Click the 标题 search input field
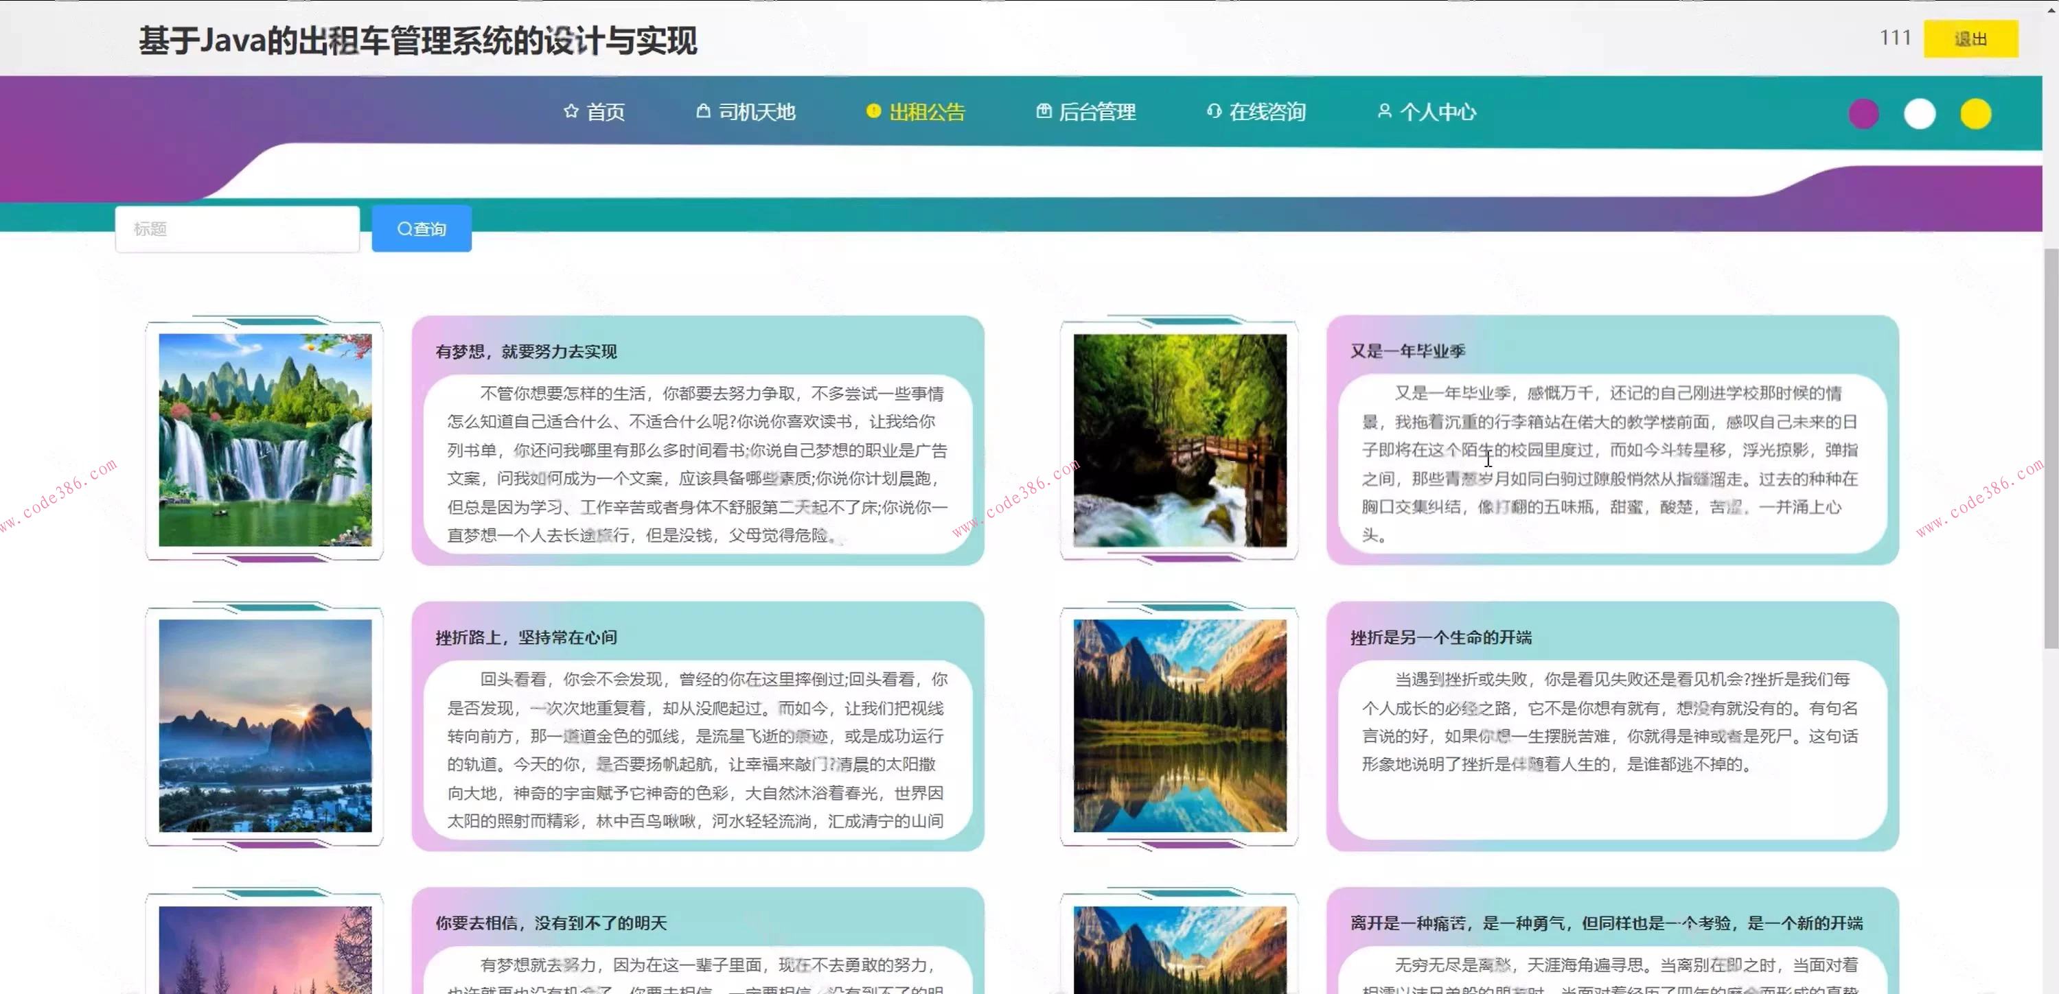The height and width of the screenshot is (994, 2059). [x=237, y=228]
